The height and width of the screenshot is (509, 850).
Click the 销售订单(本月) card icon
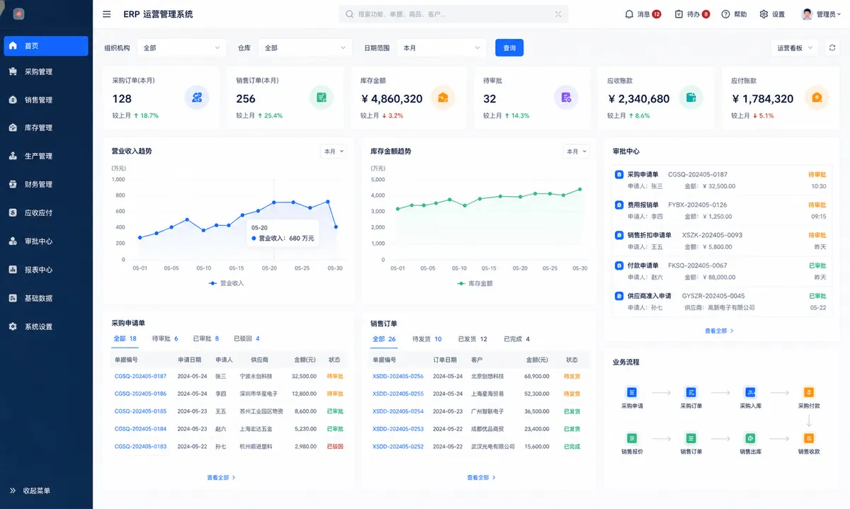(321, 97)
